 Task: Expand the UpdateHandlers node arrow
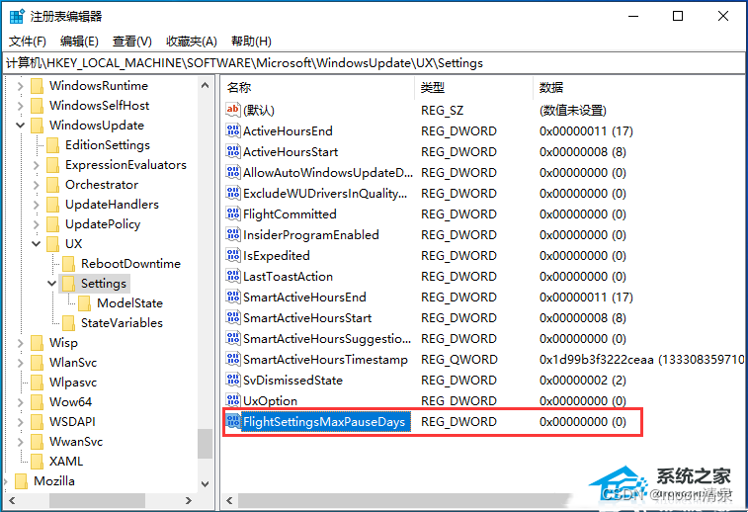[x=37, y=205]
